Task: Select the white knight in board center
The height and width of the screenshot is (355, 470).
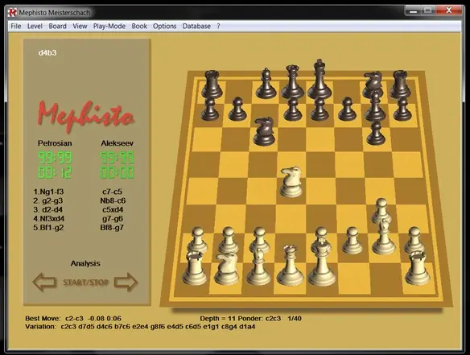Action: point(291,182)
